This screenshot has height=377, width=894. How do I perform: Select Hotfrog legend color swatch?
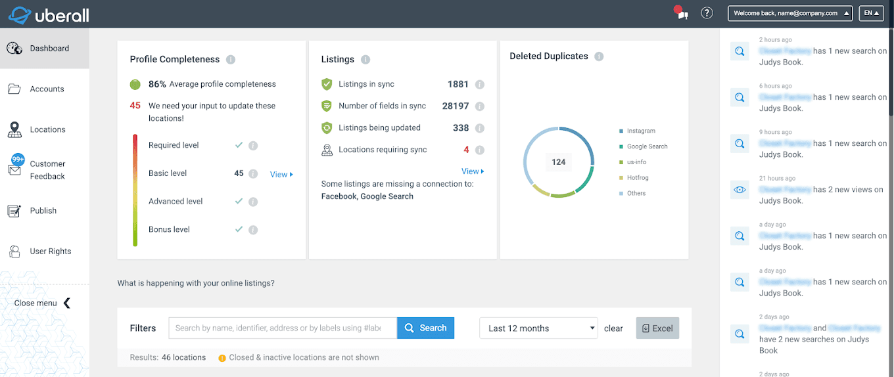[x=621, y=178]
